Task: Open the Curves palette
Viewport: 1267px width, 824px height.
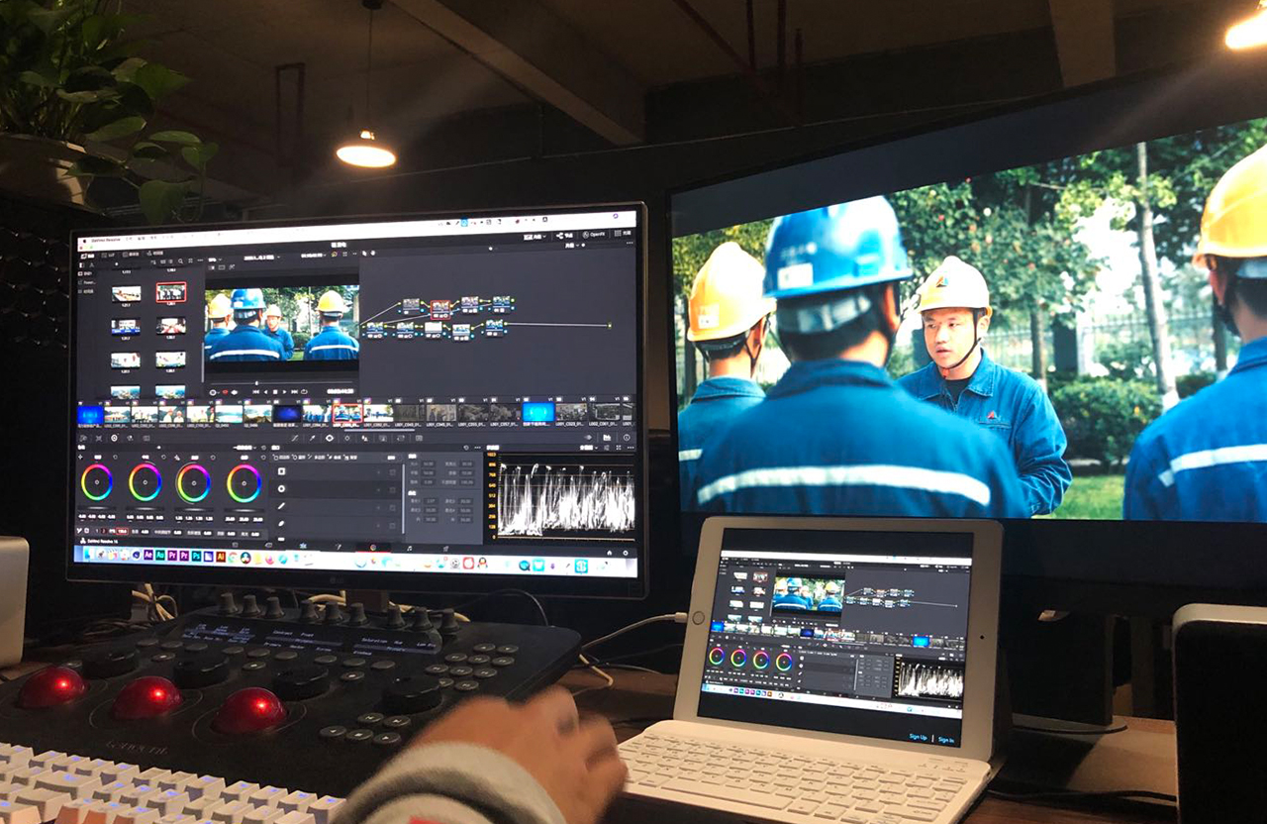Action: tap(294, 438)
